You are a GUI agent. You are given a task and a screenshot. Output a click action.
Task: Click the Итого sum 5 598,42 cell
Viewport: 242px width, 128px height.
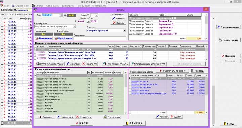point(200,113)
